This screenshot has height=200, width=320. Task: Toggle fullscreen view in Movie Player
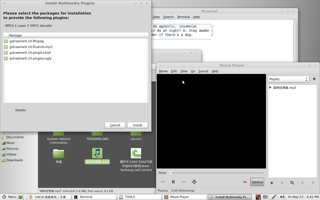click(194, 182)
